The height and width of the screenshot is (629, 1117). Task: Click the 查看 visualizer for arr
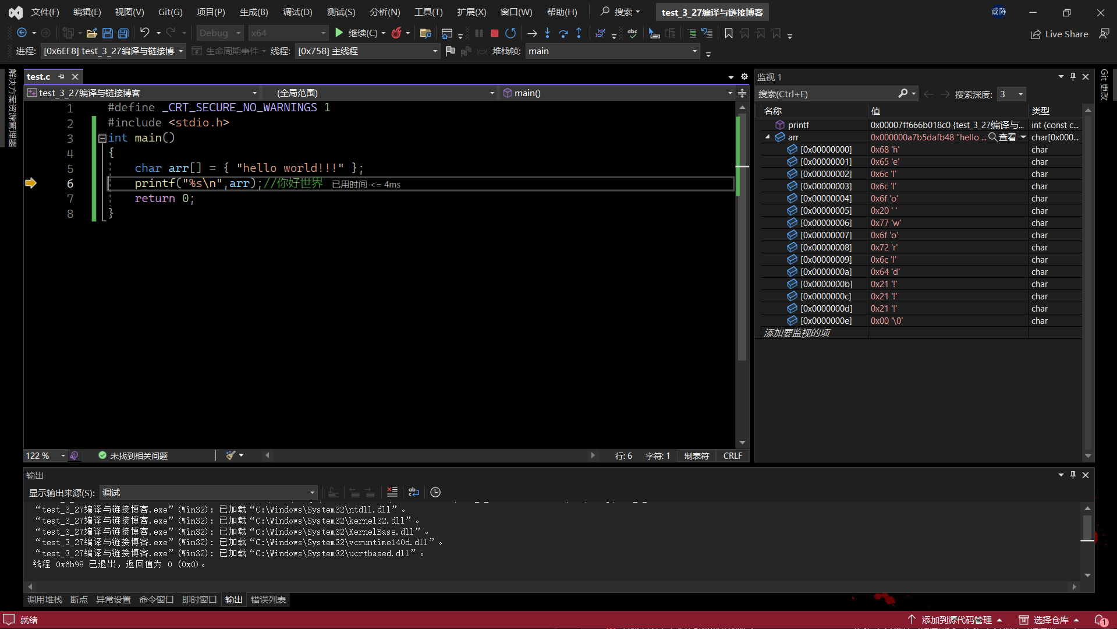coord(1003,137)
